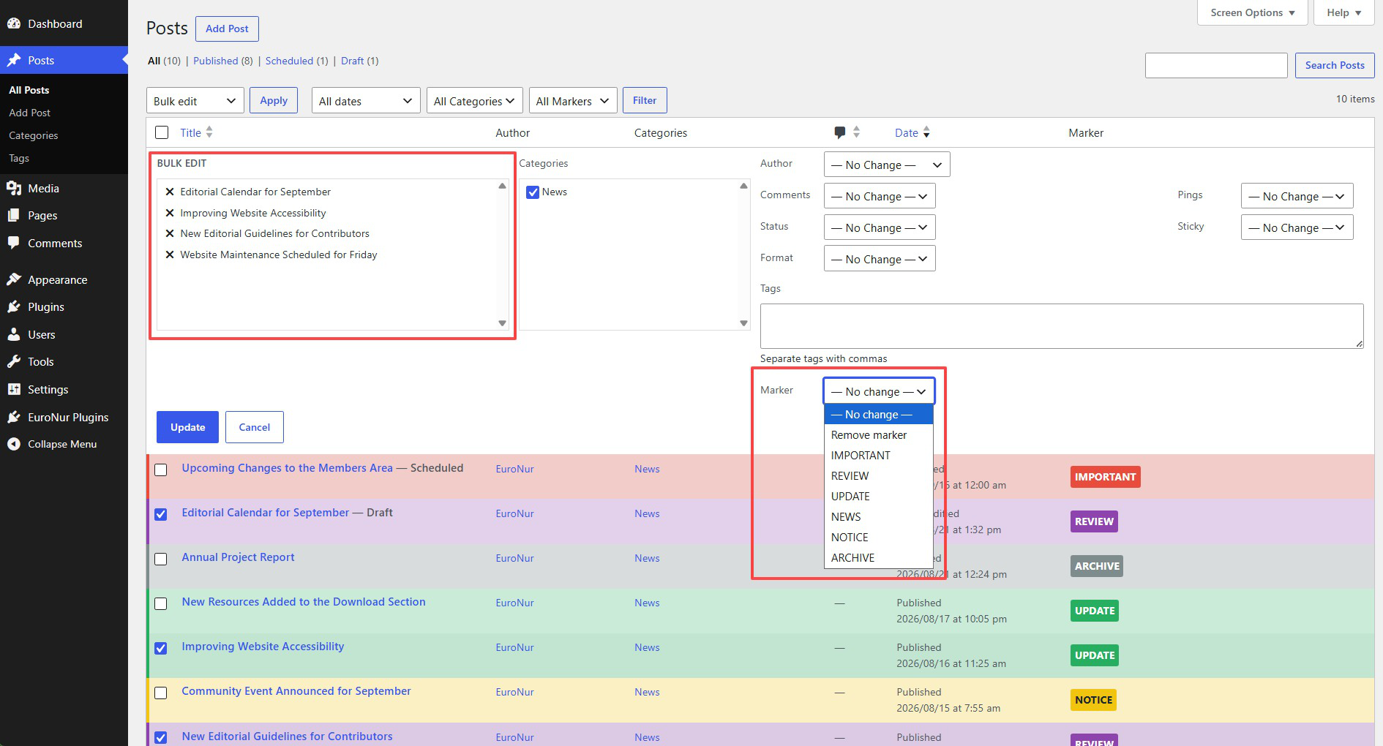Screen dimensions: 1383x746
Task: Toggle the select-all posts checkbox
Action: [x=162, y=132]
